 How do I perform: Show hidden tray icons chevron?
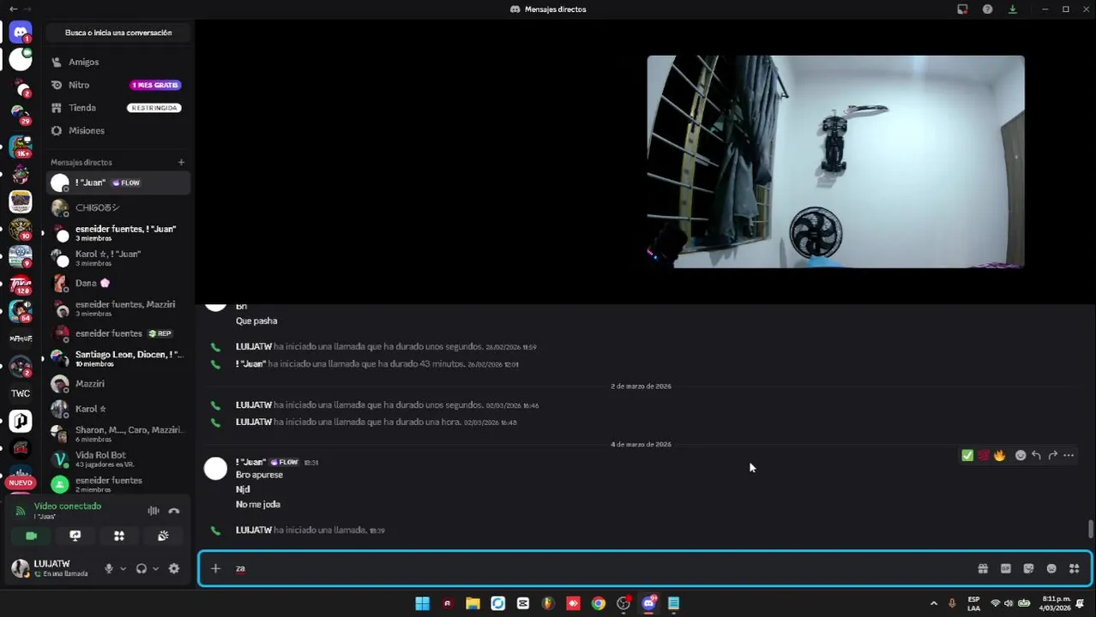click(934, 603)
